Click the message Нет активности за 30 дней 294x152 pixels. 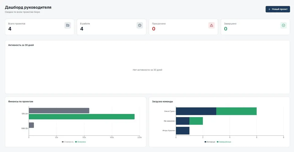click(x=147, y=70)
